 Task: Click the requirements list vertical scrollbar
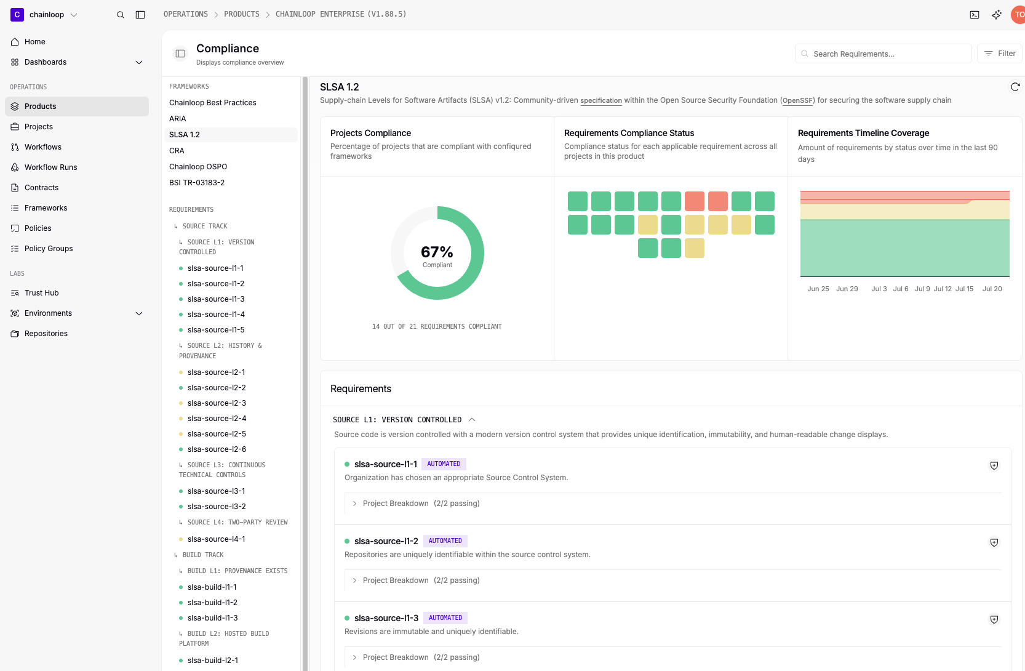click(x=305, y=373)
